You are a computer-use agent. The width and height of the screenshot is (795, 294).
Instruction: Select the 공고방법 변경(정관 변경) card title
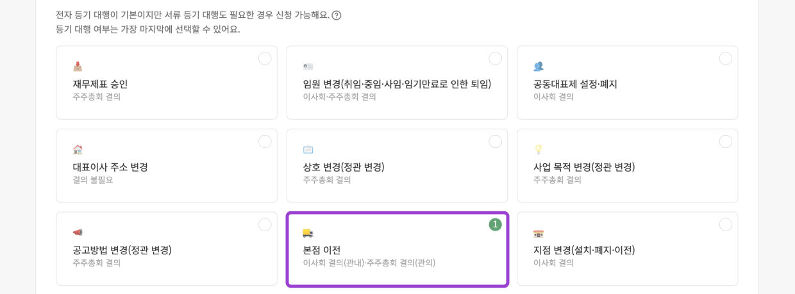tap(122, 250)
